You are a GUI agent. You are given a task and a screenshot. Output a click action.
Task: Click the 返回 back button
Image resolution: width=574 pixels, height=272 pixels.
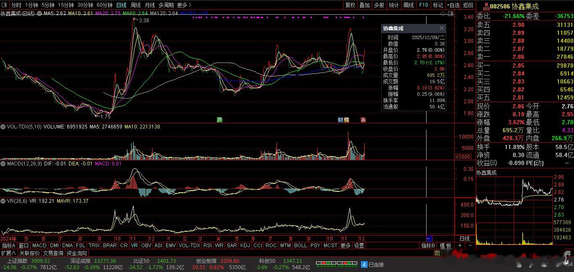(468, 5)
